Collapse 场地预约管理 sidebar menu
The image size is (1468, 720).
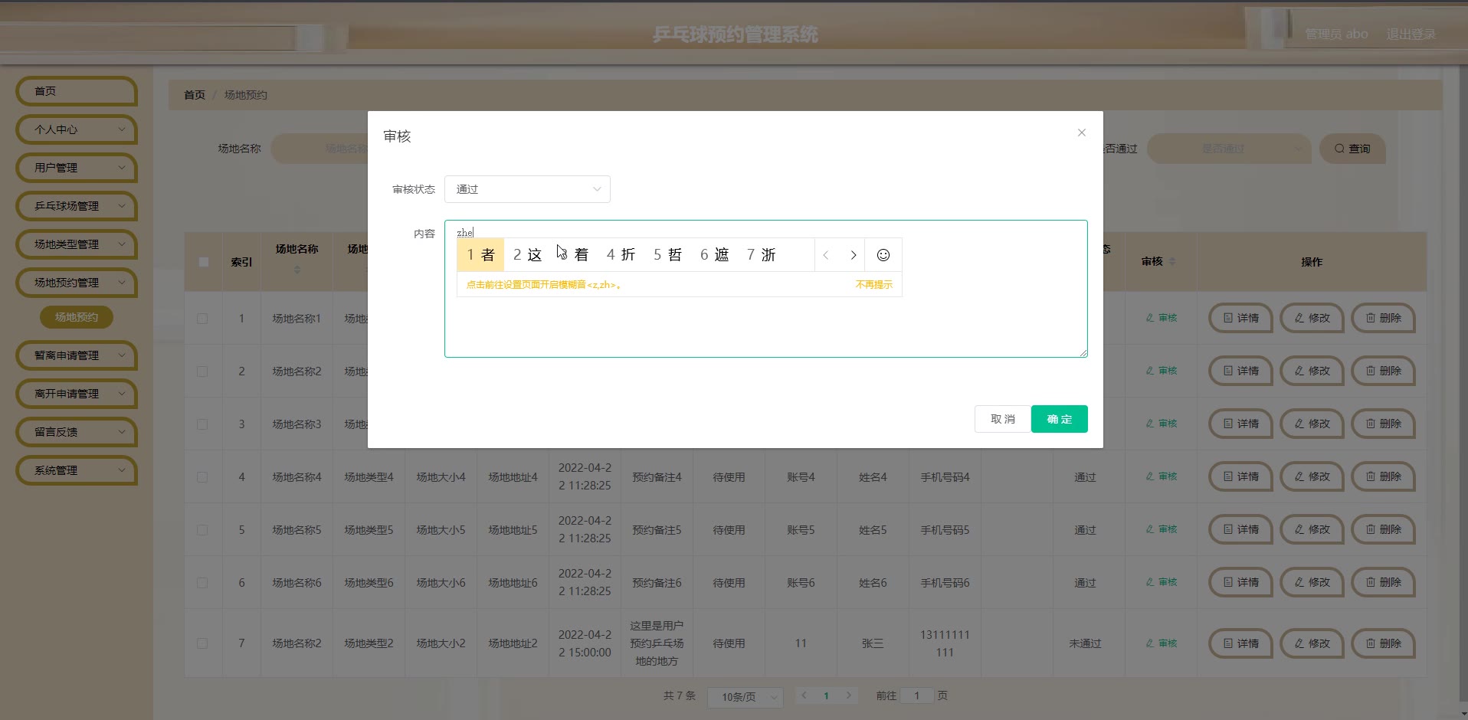click(x=76, y=283)
